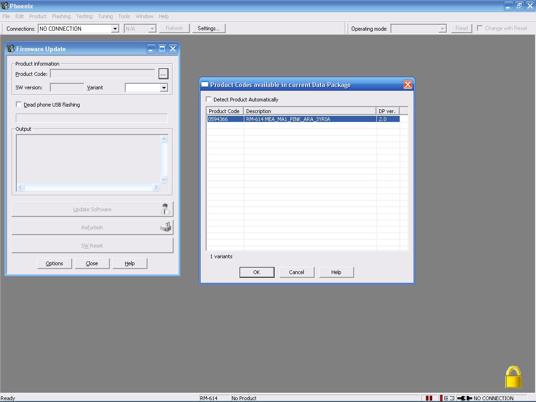Open the Testing menu

coord(84,16)
